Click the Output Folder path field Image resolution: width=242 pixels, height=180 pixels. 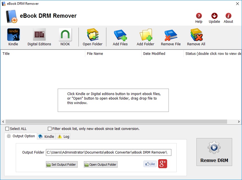[x=109, y=152]
